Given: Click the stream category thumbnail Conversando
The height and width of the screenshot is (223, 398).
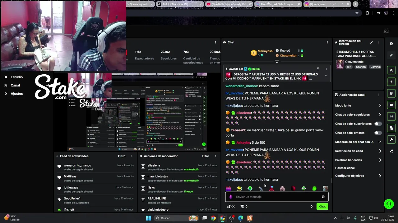Looking at the screenshot, I should (340, 64).
